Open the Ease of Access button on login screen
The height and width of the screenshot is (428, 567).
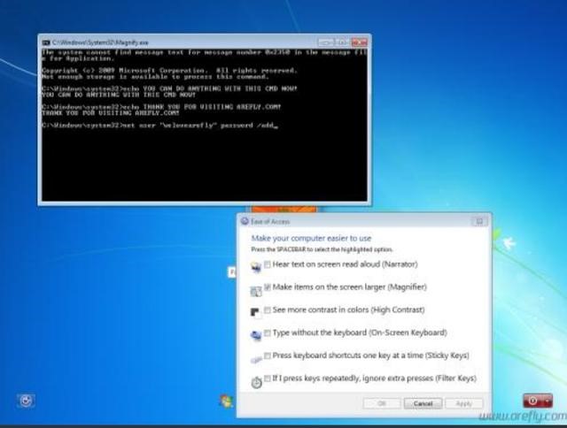point(27,401)
